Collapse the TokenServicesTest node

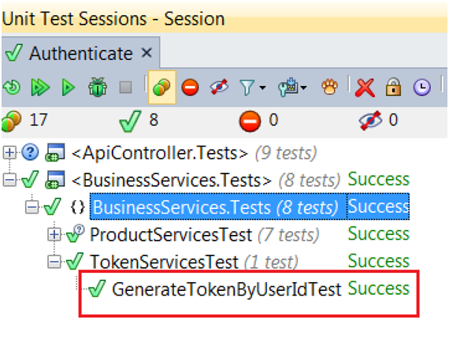click(x=54, y=262)
